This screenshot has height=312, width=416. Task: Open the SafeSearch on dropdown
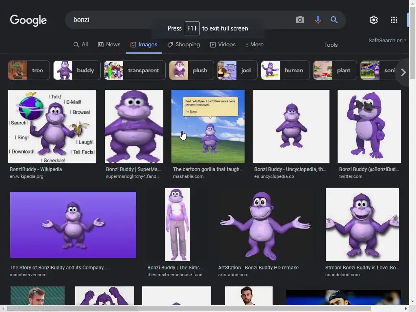point(387,41)
